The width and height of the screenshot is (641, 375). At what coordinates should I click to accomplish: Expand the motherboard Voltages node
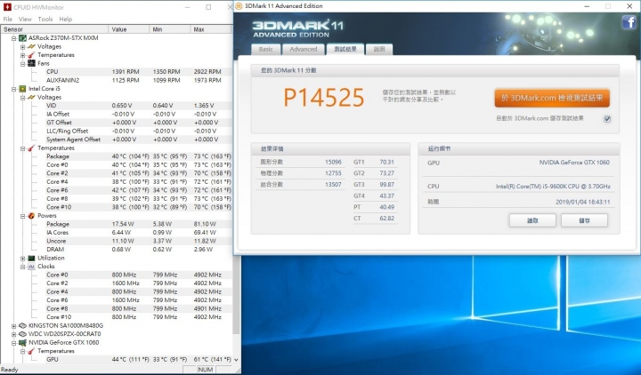point(22,47)
